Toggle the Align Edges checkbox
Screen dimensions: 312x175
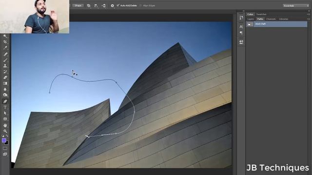141,5
